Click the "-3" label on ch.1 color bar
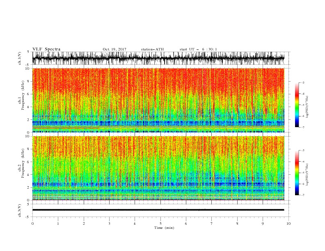This screenshot has height=251, width=325. 302,82
